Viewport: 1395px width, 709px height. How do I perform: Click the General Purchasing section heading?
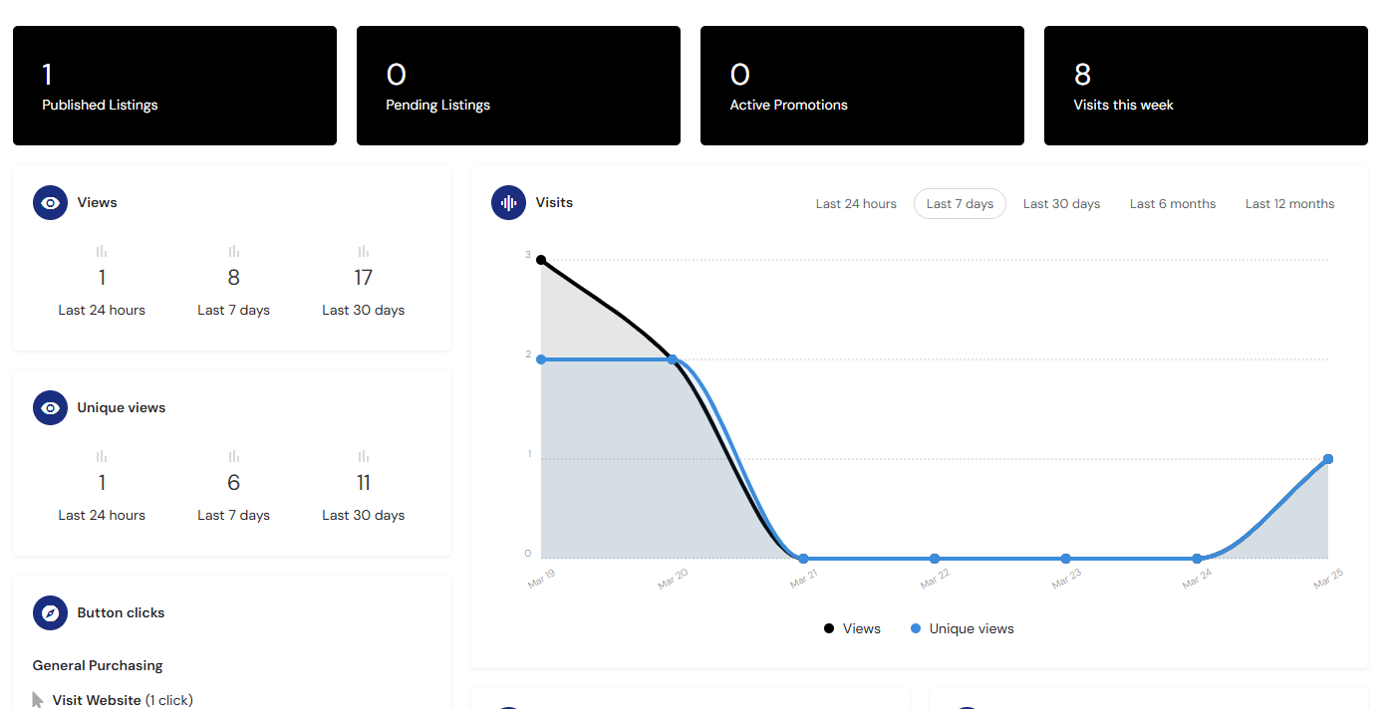(x=98, y=665)
